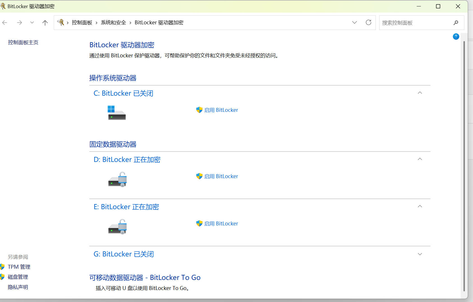Click the 固定数据驱动器 section heading
The width and height of the screenshot is (473, 302).
(113, 144)
